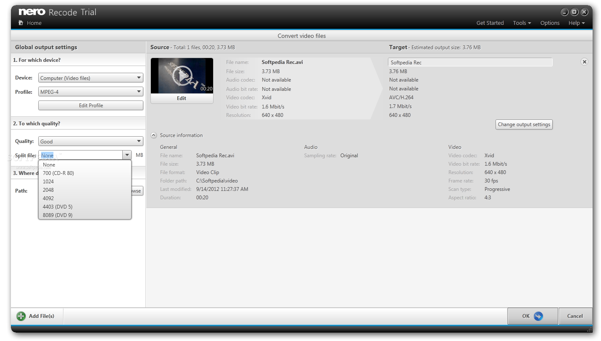Click source file name Softpedia Rec.avi

click(x=282, y=62)
